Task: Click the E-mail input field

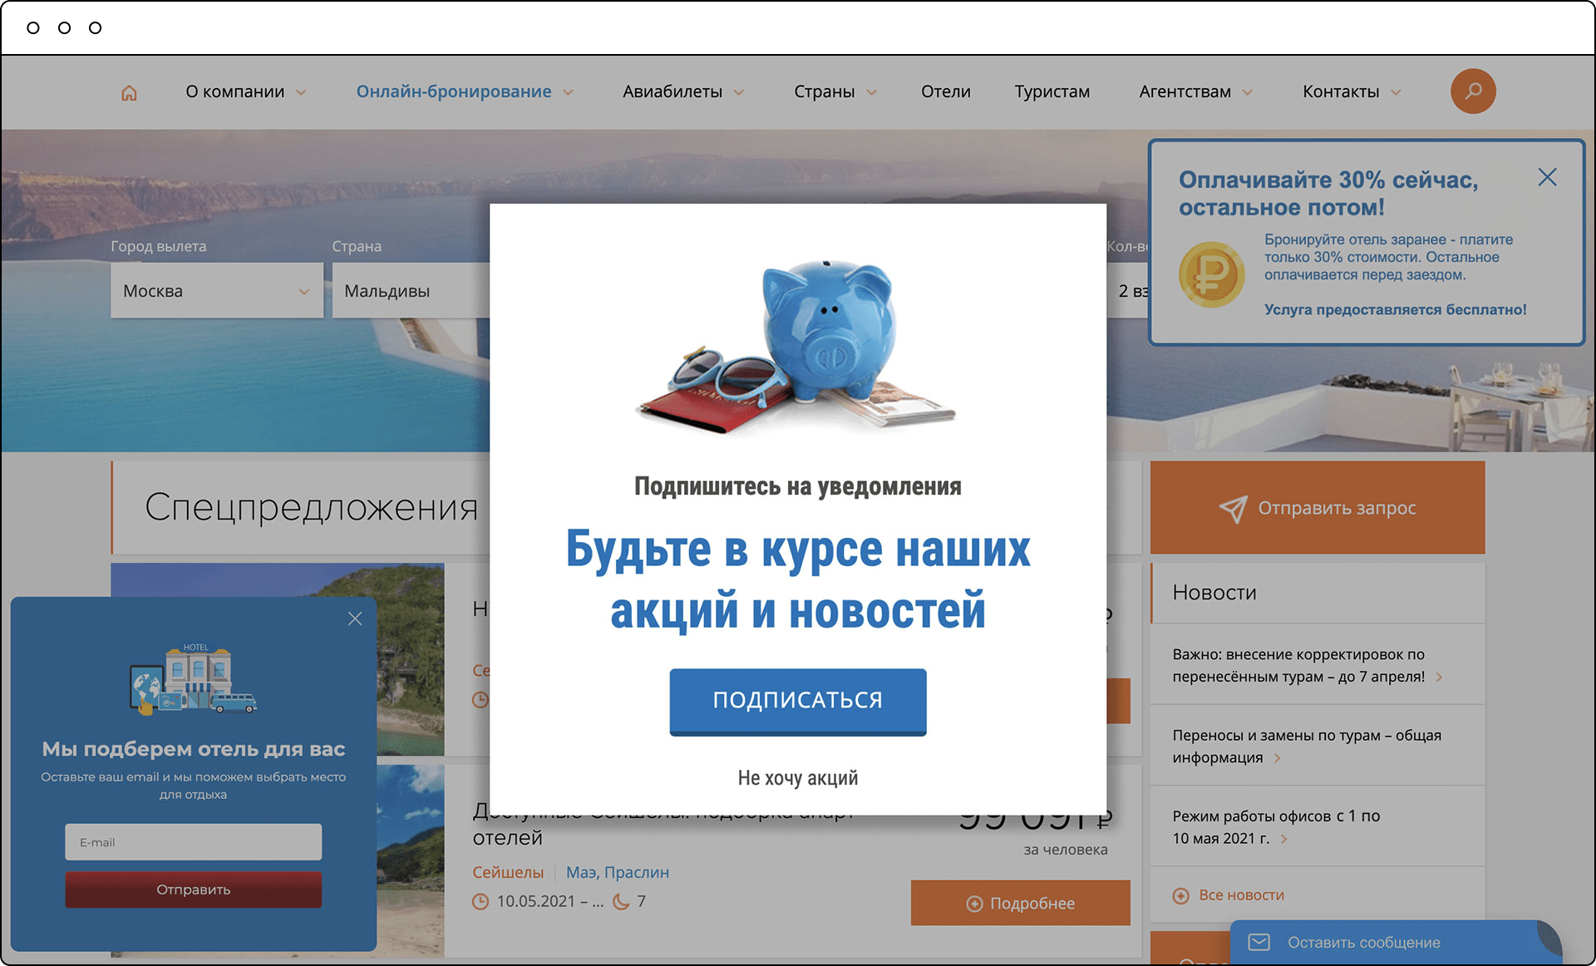Action: click(194, 842)
